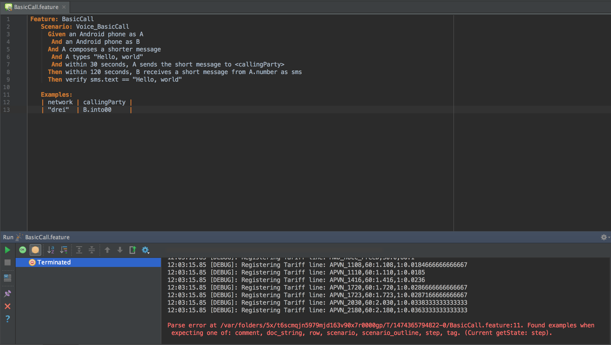611x345 pixels.
Task: Click the APVN_1108 tariff log line
Action: [x=317, y=265]
